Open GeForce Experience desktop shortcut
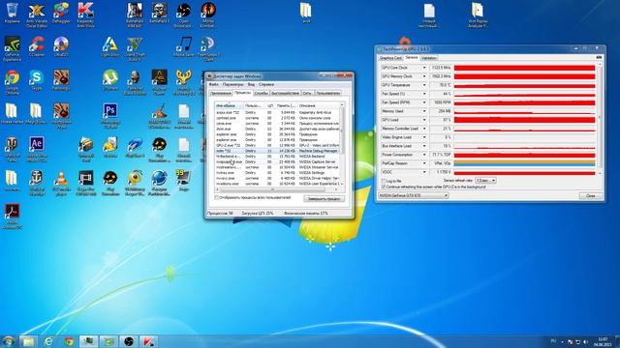Image resolution: width=620 pixels, height=348 pixels. pyautogui.click(x=12, y=48)
